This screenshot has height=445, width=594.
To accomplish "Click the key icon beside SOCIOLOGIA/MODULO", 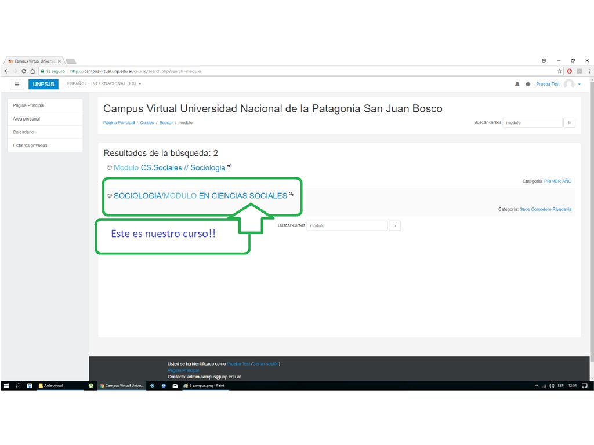I will [291, 194].
